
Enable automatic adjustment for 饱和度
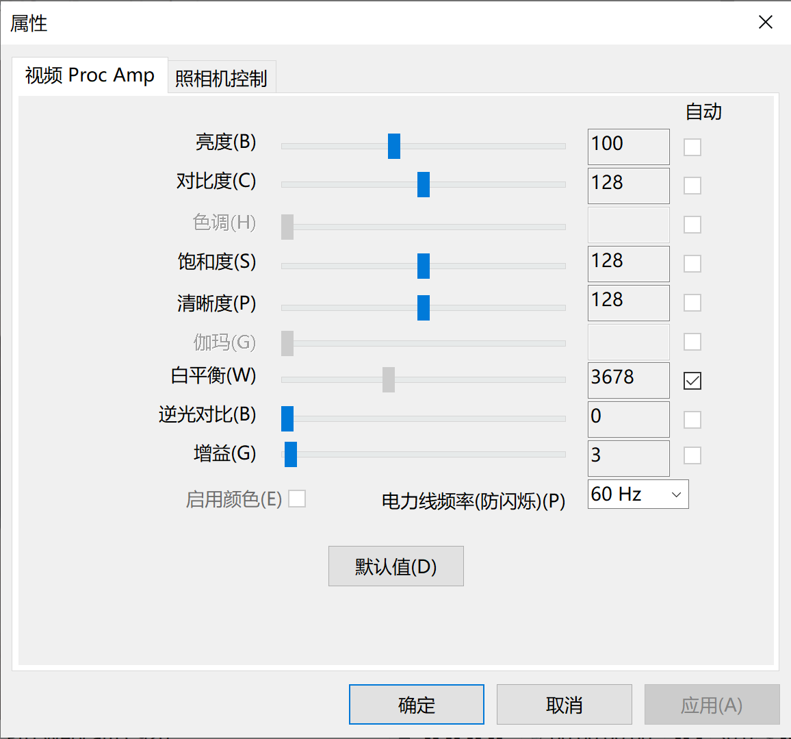coord(692,263)
